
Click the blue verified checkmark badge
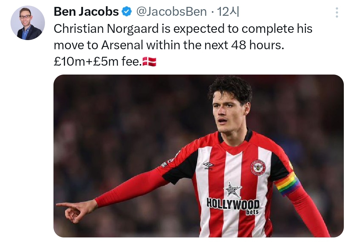pos(126,12)
